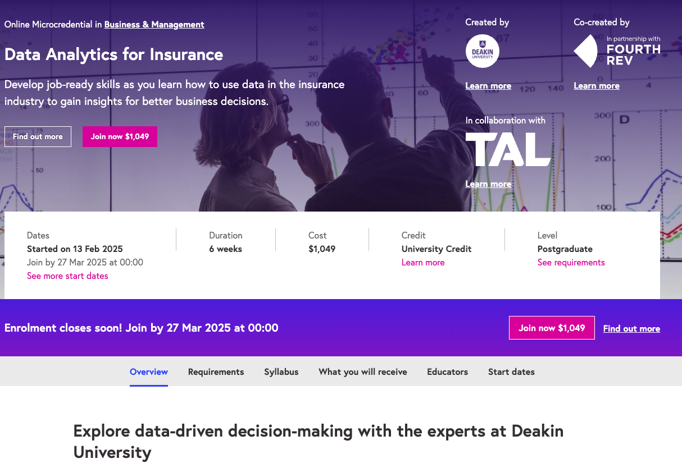682x468 pixels.
Task: Open the What you will receive tab
Action: (x=362, y=372)
